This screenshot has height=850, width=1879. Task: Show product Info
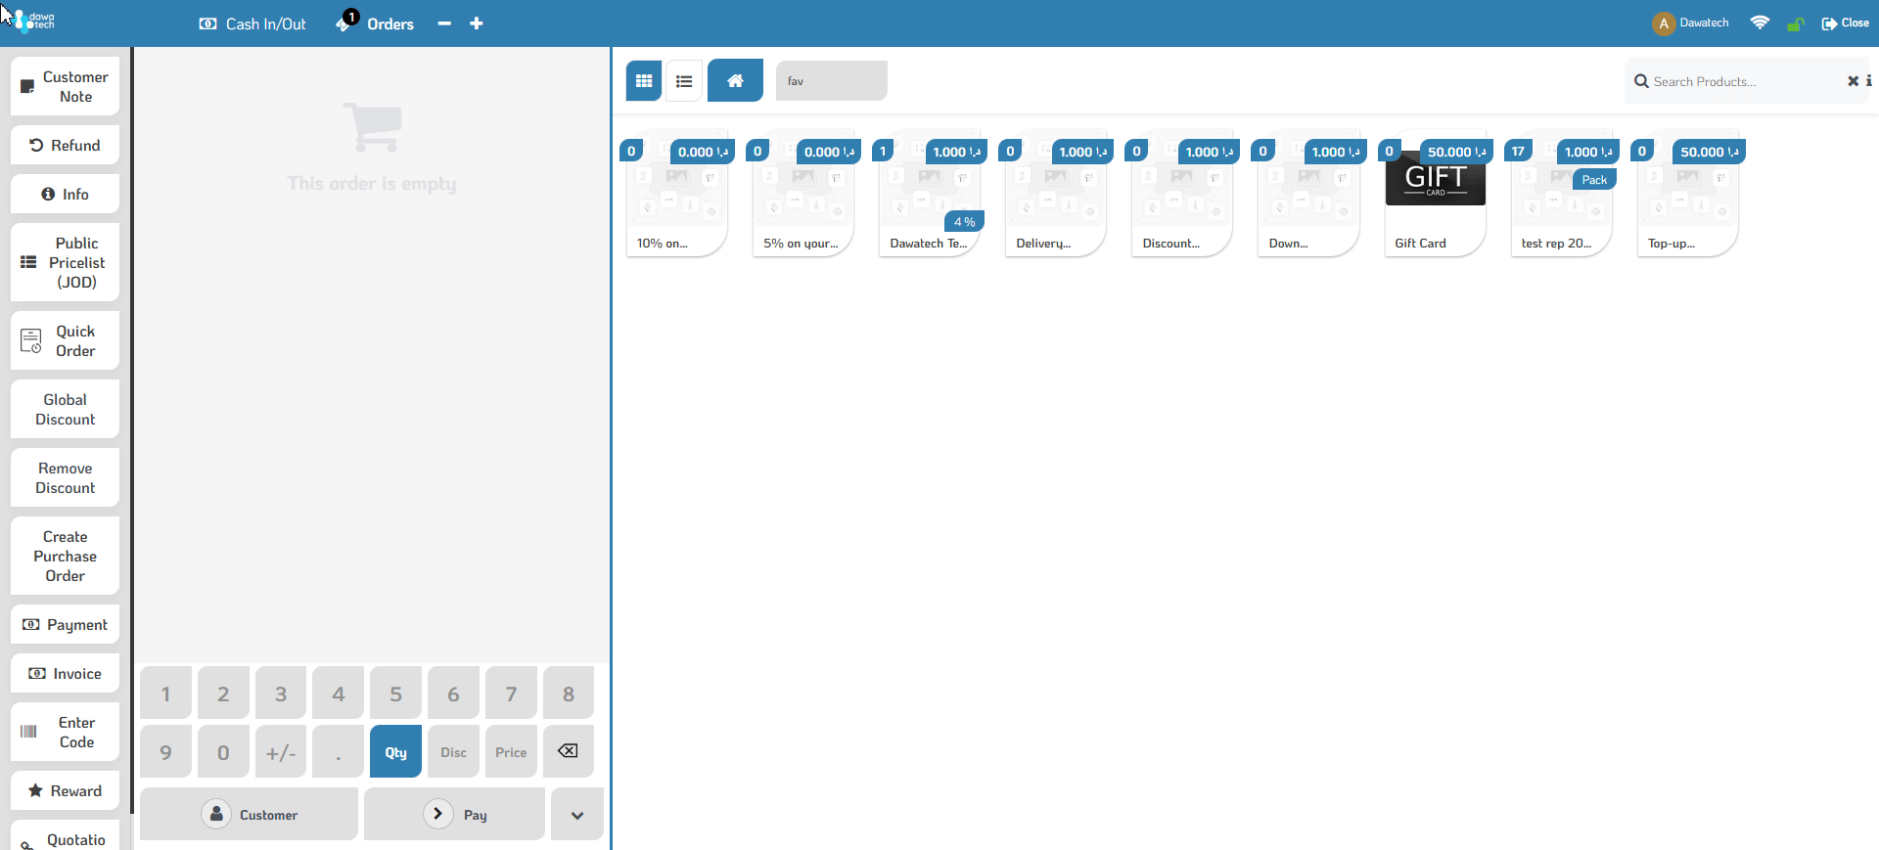coord(66,194)
